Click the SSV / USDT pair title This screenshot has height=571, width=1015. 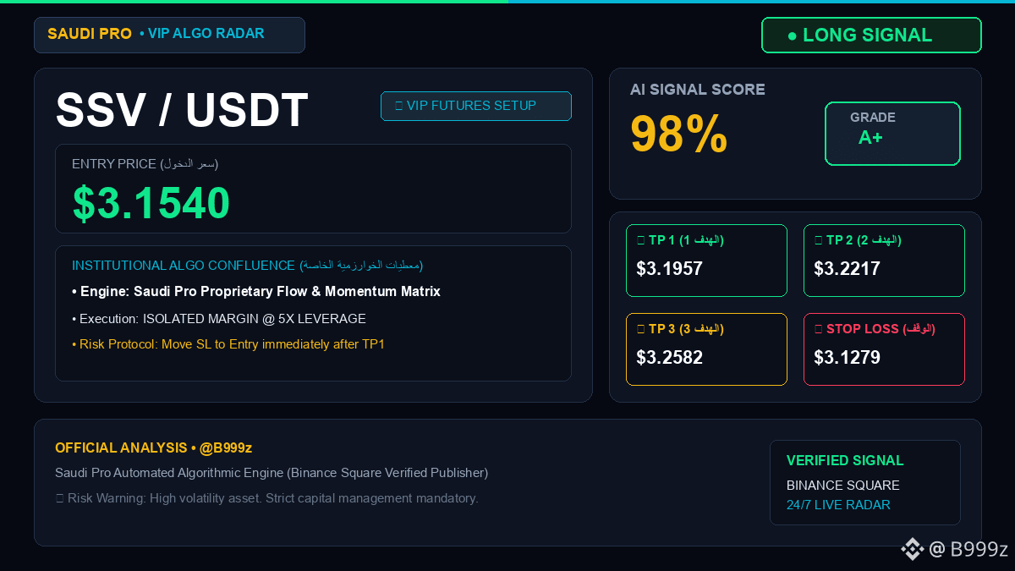(182, 110)
